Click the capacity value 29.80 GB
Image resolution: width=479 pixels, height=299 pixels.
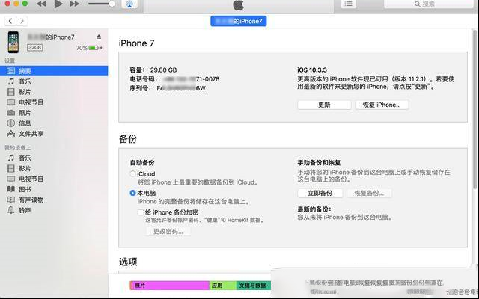(x=163, y=70)
